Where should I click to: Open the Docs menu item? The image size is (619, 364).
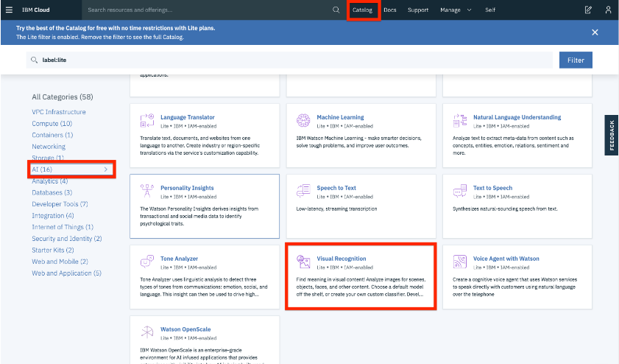click(389, 10)
